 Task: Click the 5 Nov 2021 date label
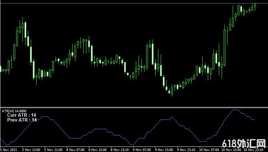[x=8, y=150]
